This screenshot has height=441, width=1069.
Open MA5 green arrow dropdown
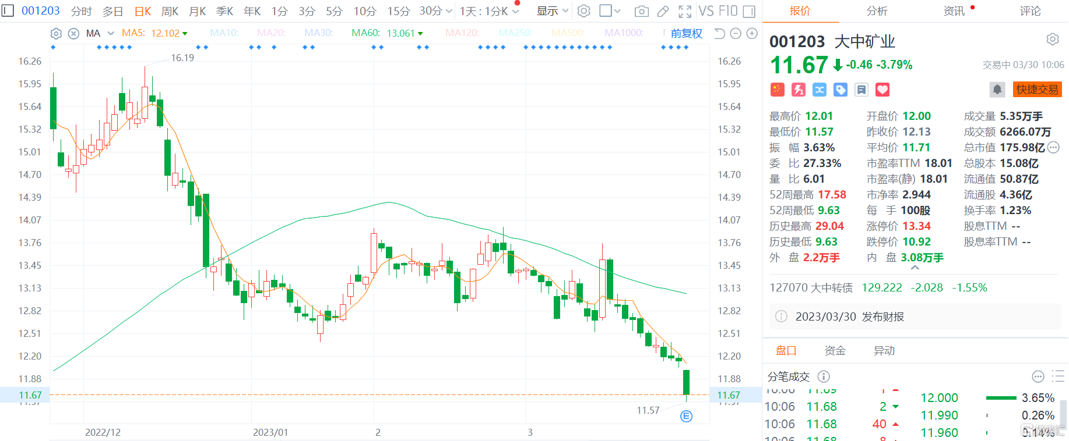(185, 34)
